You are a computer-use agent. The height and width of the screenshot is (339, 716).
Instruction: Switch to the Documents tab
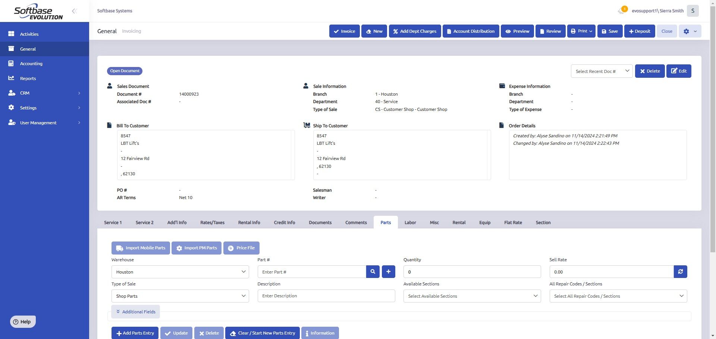(320, 223)
